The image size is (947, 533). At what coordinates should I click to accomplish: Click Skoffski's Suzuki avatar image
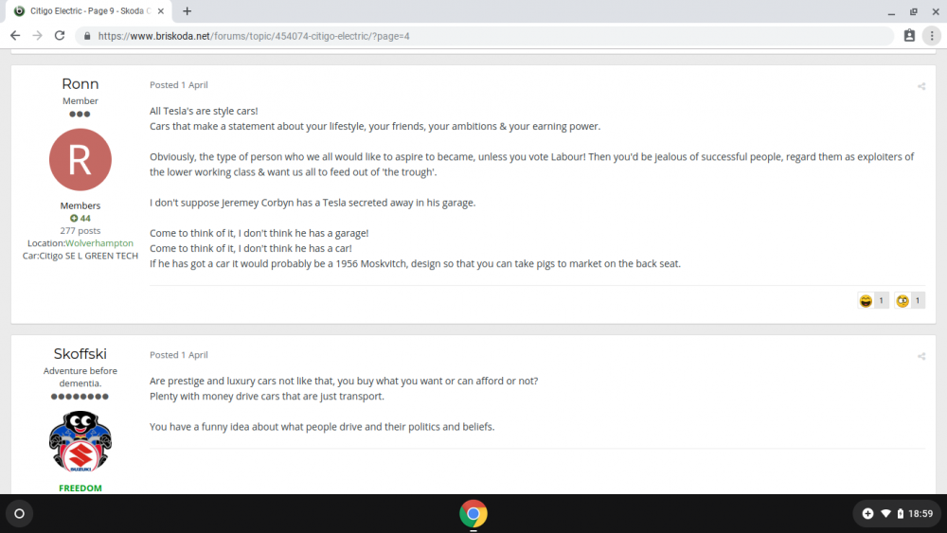[80, 441]
